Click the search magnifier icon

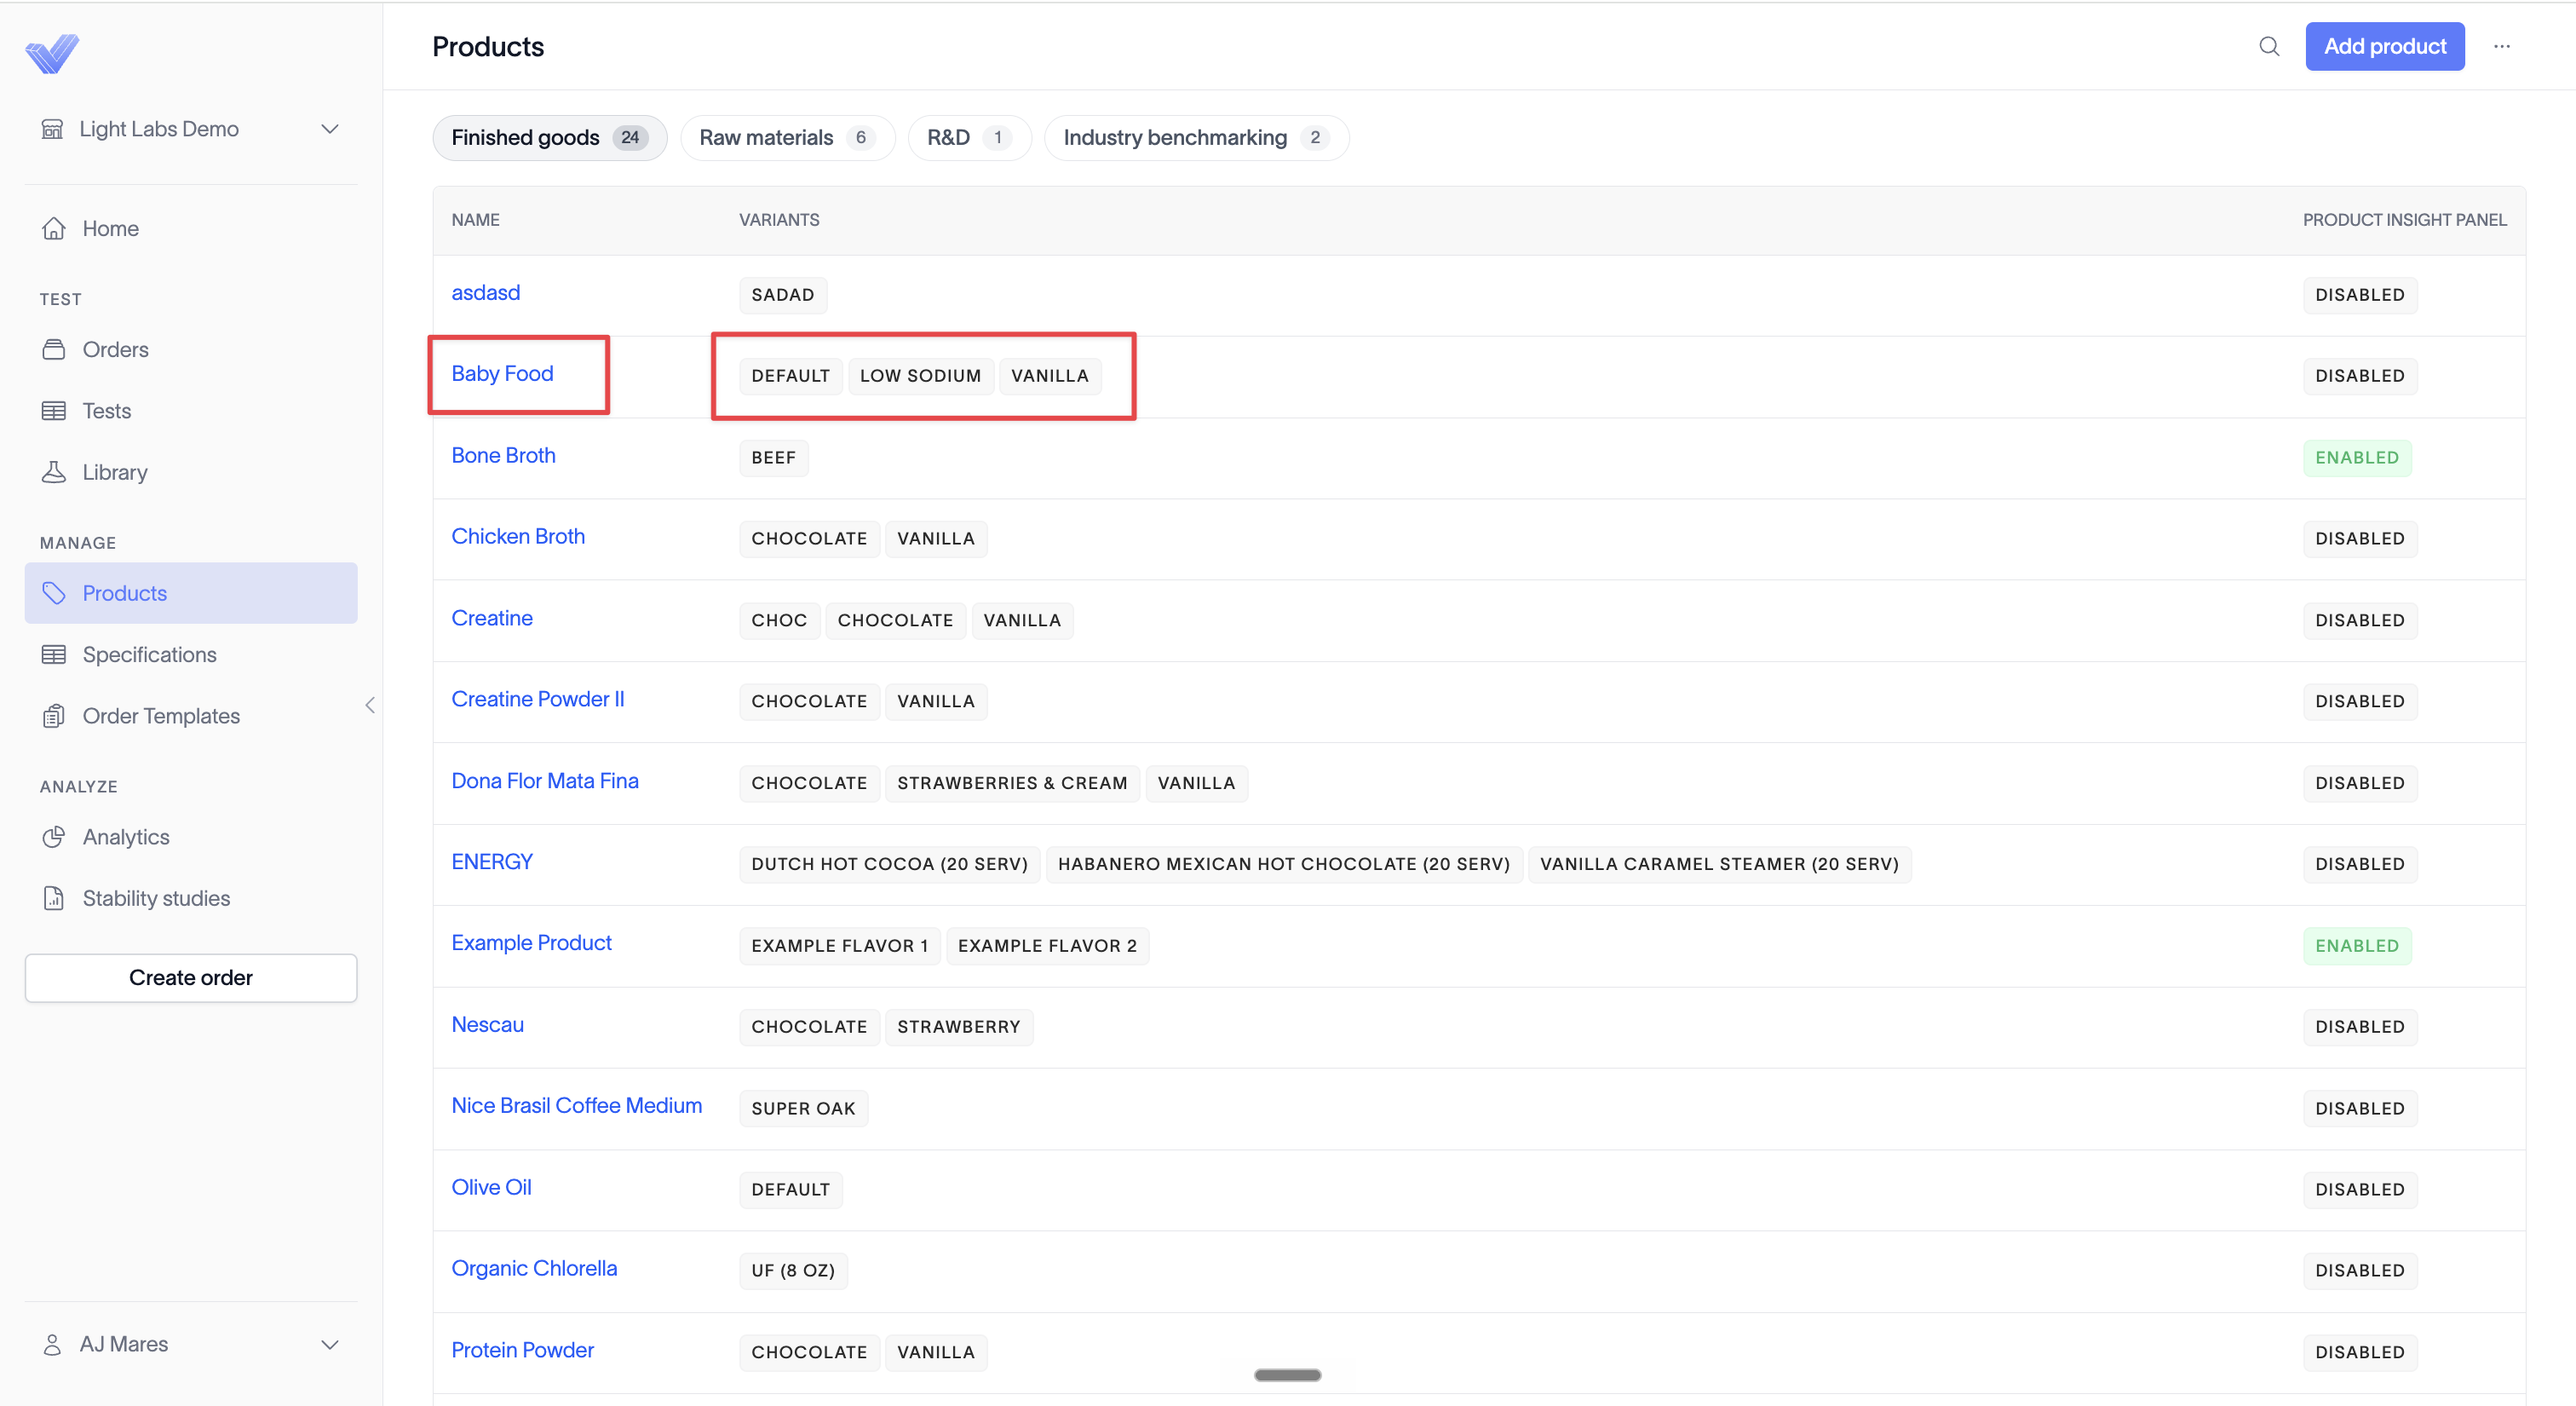[2269, 46]
